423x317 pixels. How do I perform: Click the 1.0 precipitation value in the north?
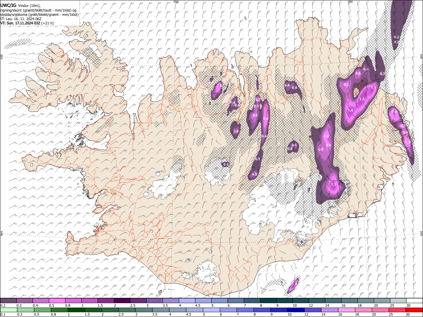point(219,86)
